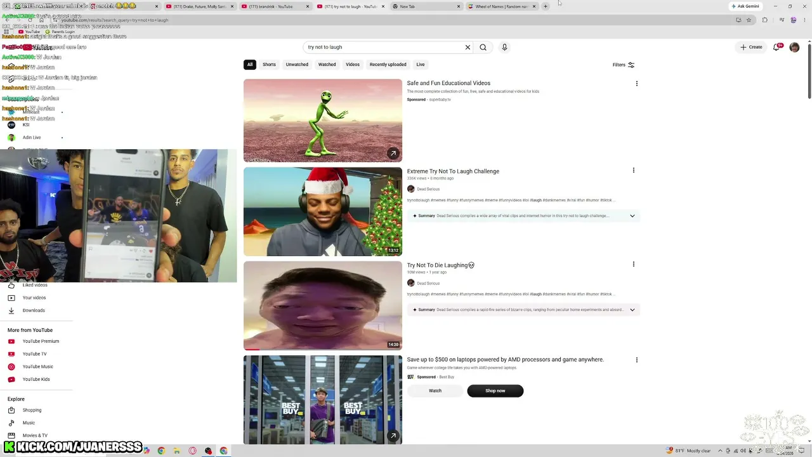Bookmark this page with the star icon
This screenshot has height=457, width=812.
pos(749,20)
